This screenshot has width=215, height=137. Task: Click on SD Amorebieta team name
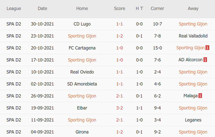[x=82, y=84]
